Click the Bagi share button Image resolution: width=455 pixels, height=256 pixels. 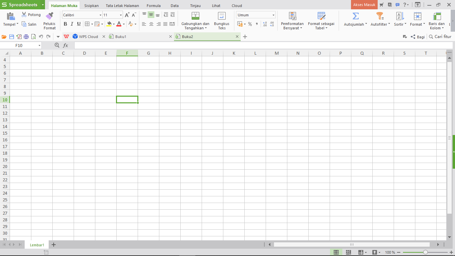[x=418, y=37]
